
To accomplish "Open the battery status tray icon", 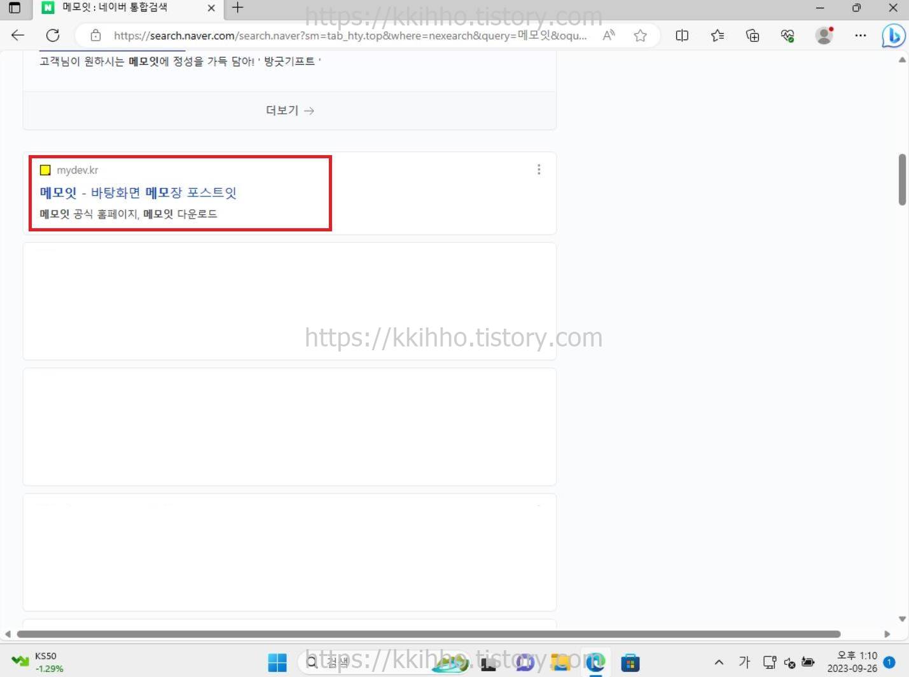I will pyautogui.click(x=808, y=662).
